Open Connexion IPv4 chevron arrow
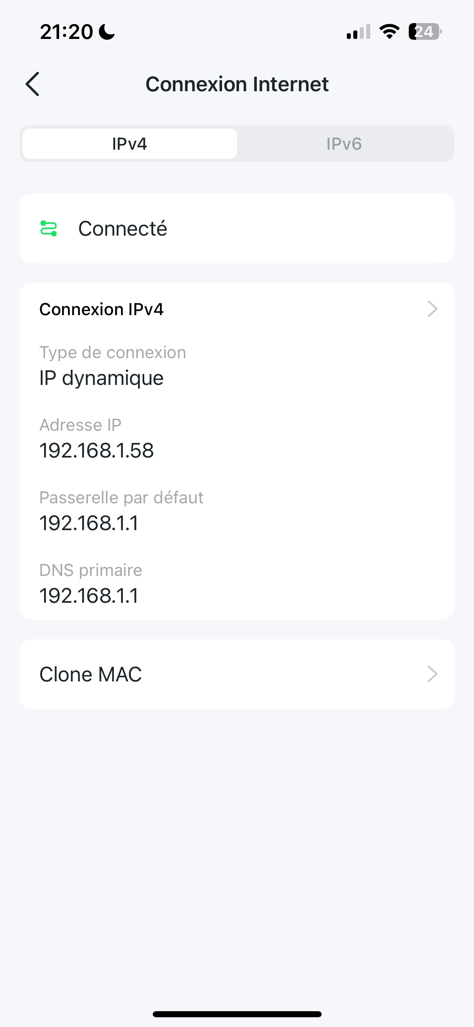474x1027 pixels. [433, 309]
